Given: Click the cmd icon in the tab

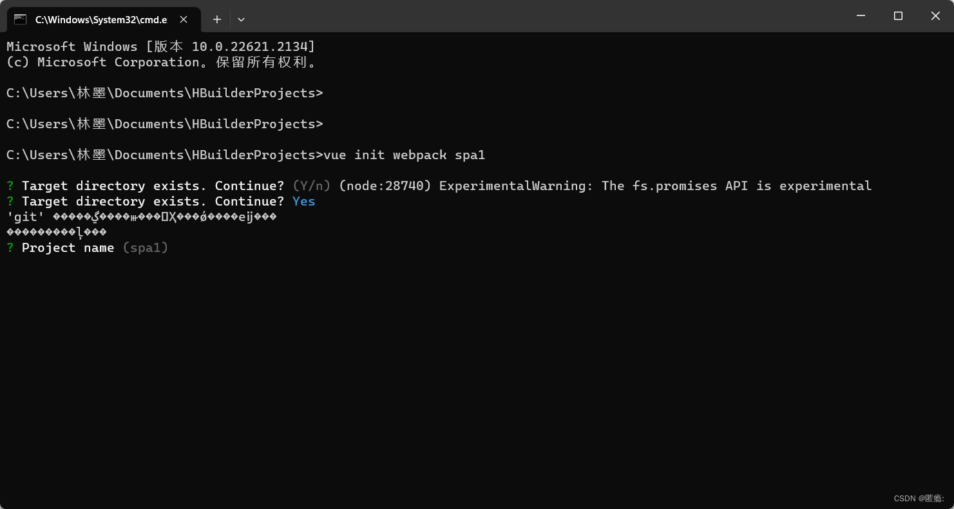Looking at the screenshot, I should (21, 19).
